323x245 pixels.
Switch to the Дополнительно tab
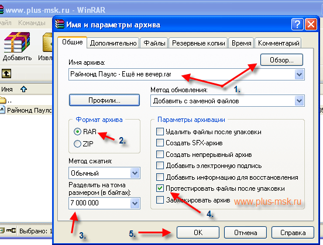pos(114,43)
